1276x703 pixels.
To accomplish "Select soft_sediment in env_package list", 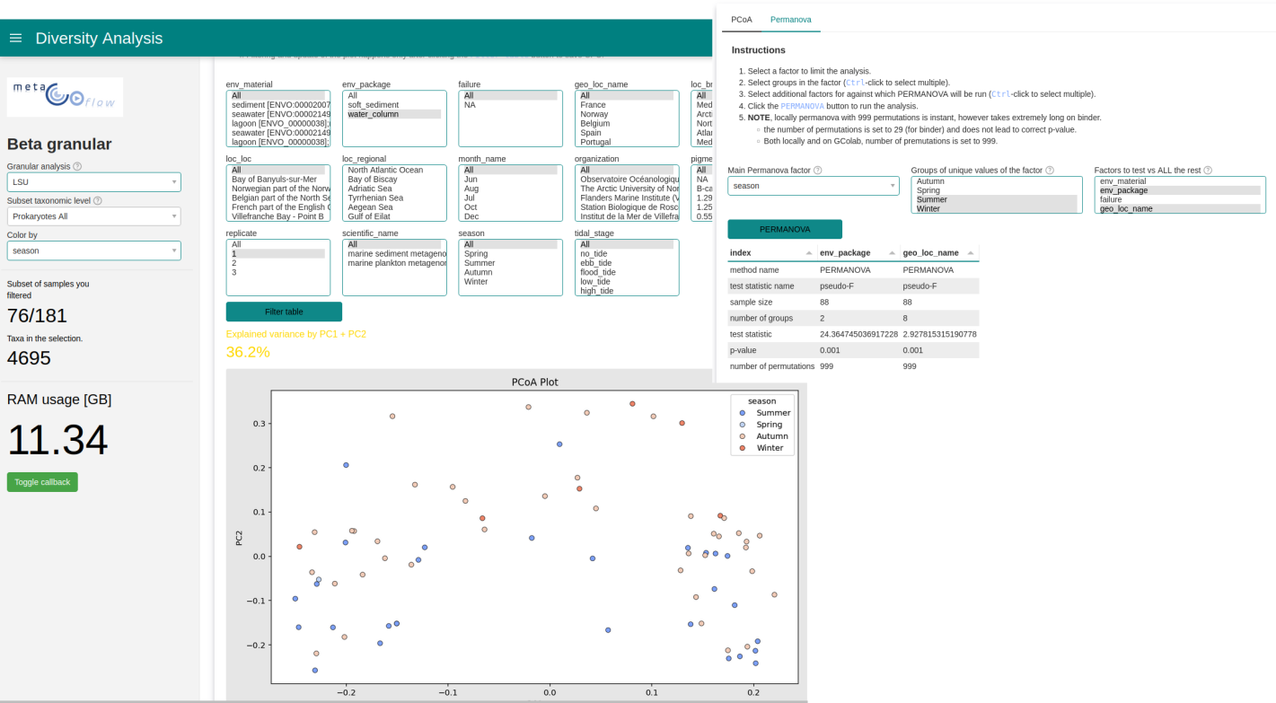I will pyautogui.click(x=373, y=105).
